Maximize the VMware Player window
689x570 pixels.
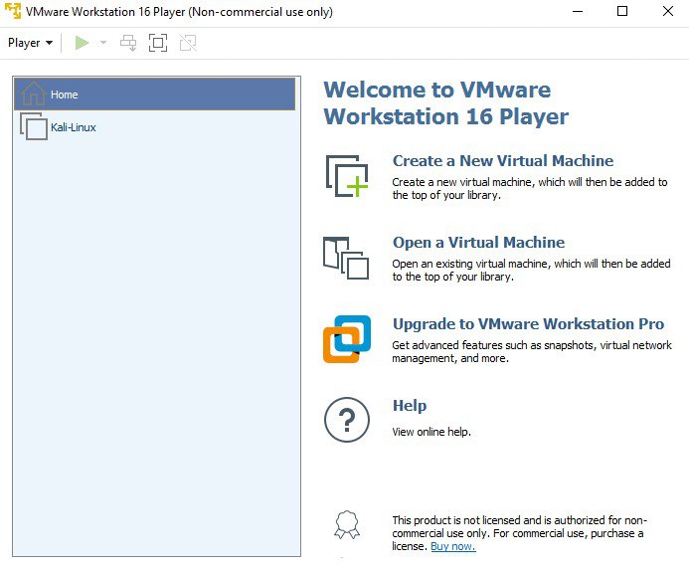click(x=622, y=11)
